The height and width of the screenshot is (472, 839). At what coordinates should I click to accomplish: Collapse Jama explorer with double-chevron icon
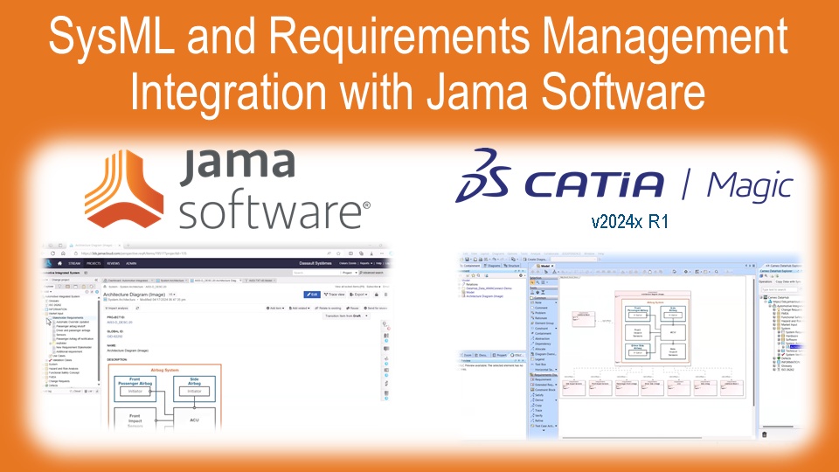click(x=96, y=280)
